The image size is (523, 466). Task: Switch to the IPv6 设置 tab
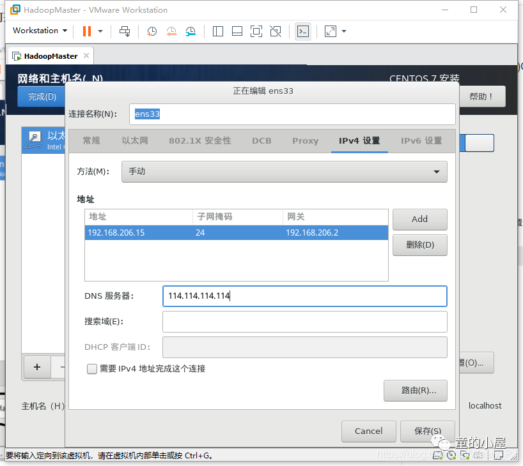(421, 140)
